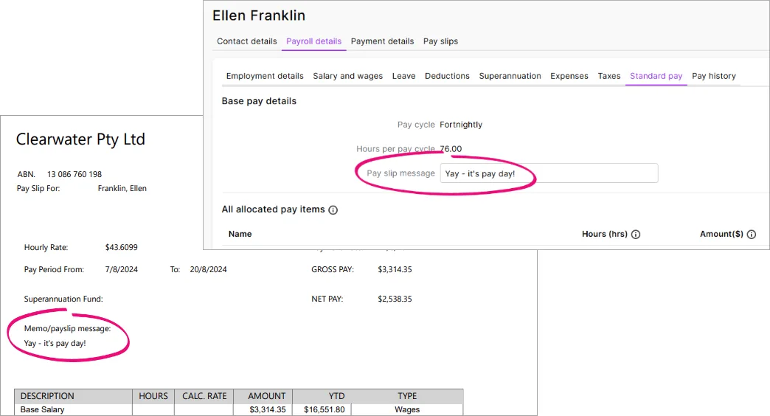
Task: Switch to the Contact details tab
Action: (x=247, y=41)
